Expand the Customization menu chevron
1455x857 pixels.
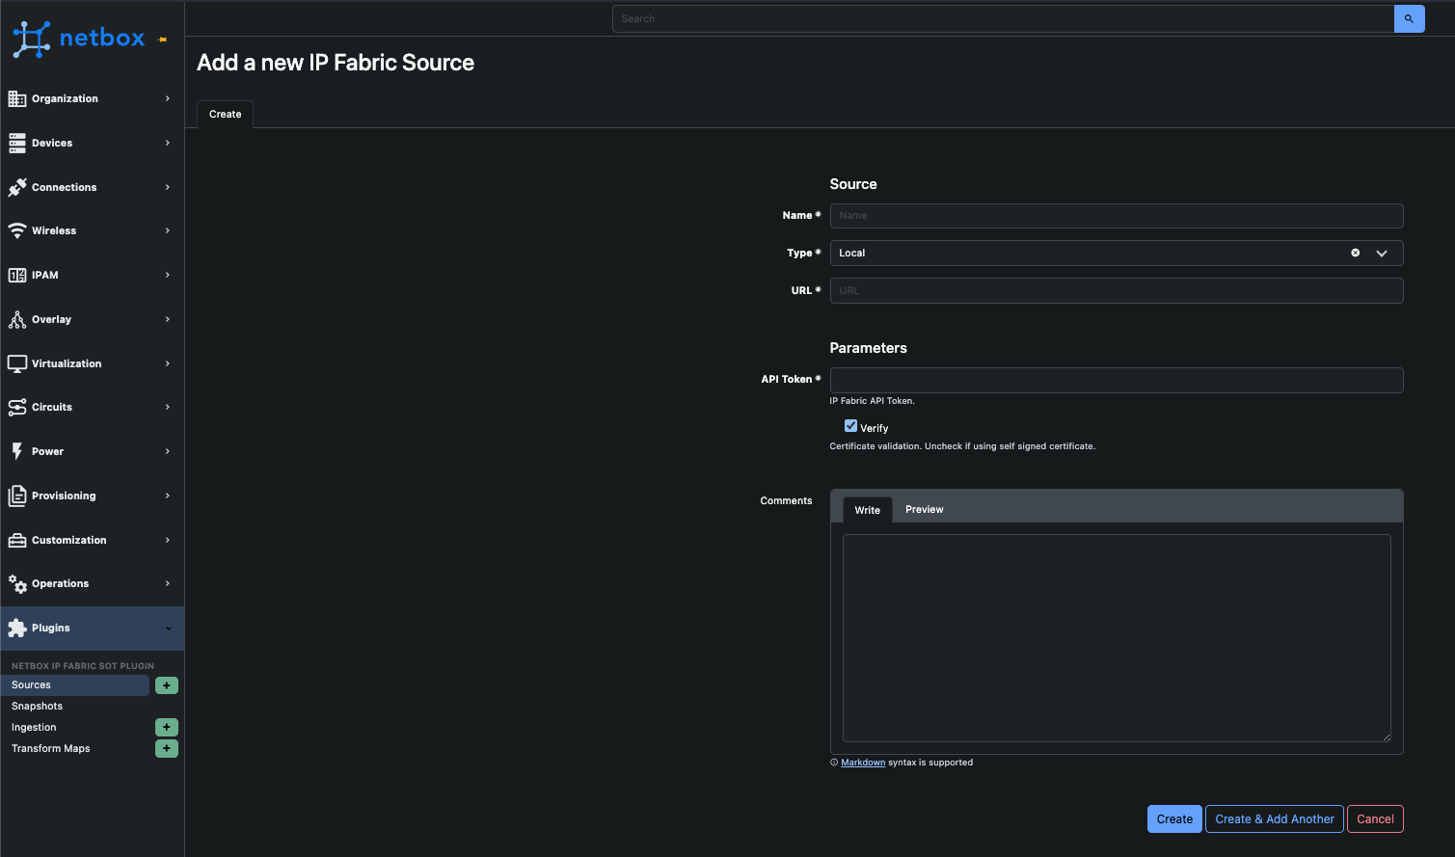[x=168, y=540]
